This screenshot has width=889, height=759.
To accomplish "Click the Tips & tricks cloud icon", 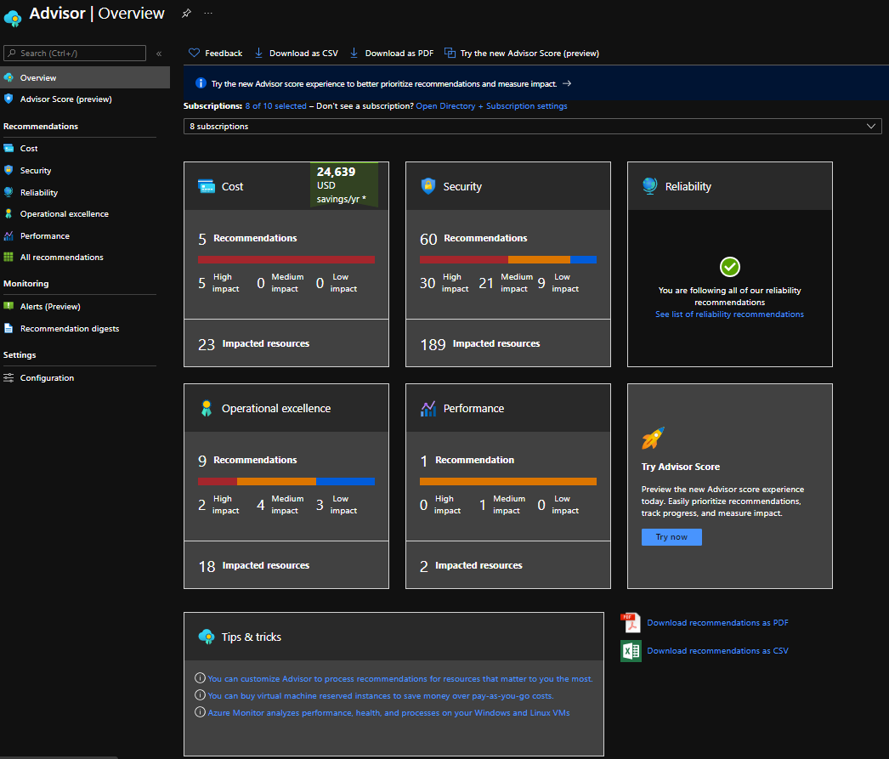I will pos(207,637).
